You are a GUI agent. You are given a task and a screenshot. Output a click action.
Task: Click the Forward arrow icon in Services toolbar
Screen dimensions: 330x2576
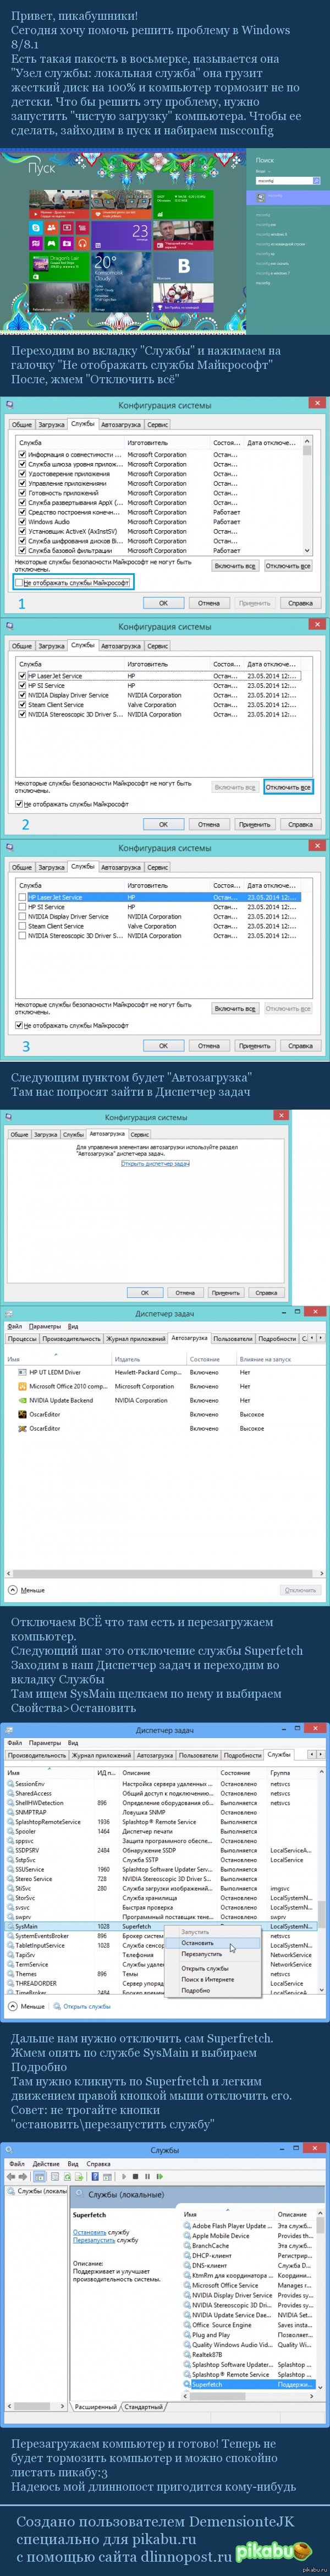pyautogui.click(x=23, y=2176)
